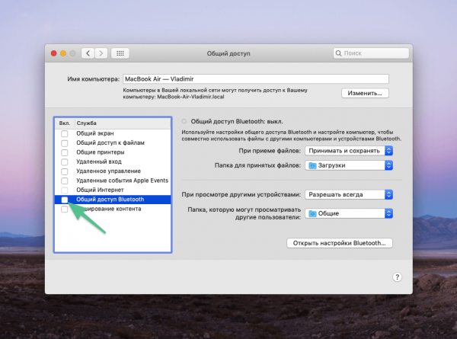Open Папка для принятых файлов dropdown

[349, 165]
